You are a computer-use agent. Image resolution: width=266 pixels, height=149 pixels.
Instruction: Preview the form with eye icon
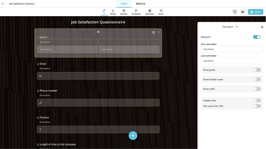243,12
